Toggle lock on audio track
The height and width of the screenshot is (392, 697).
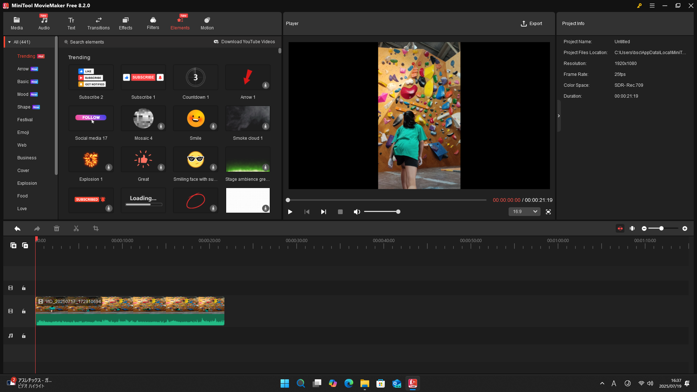click(24, 336)
